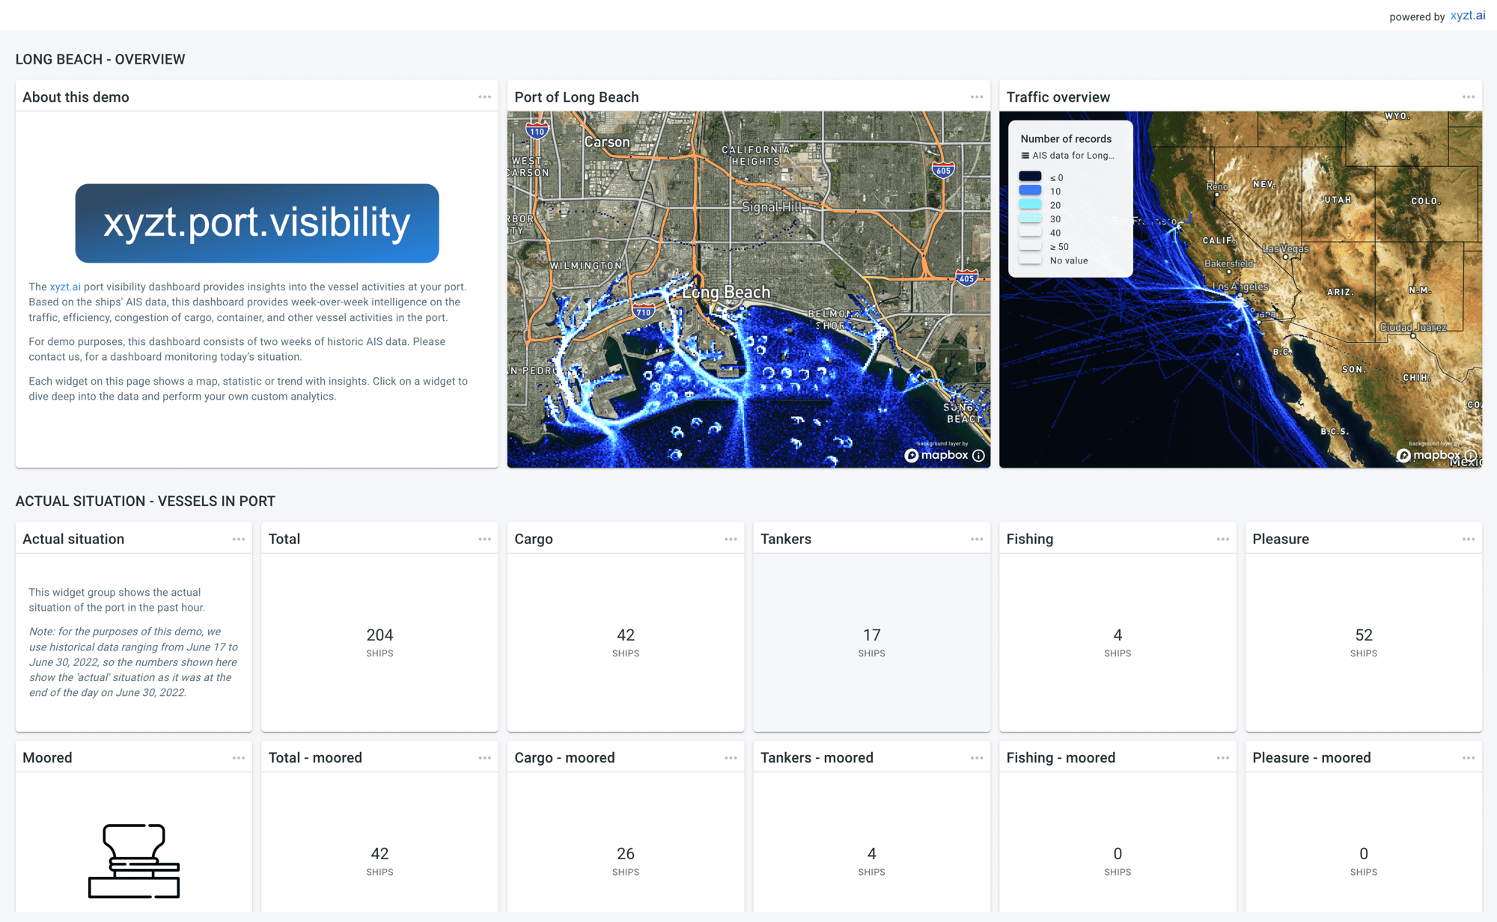Open the options menu on Pleasure - moored widget

[x=1469, y=757]
